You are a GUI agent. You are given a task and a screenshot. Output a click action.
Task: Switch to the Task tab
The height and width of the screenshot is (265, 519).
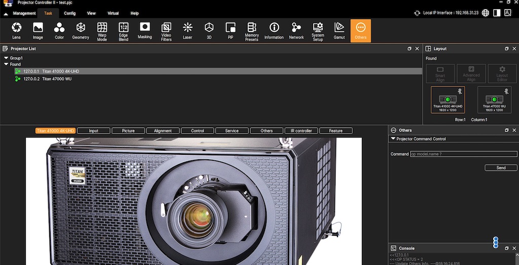click(48, 13)
